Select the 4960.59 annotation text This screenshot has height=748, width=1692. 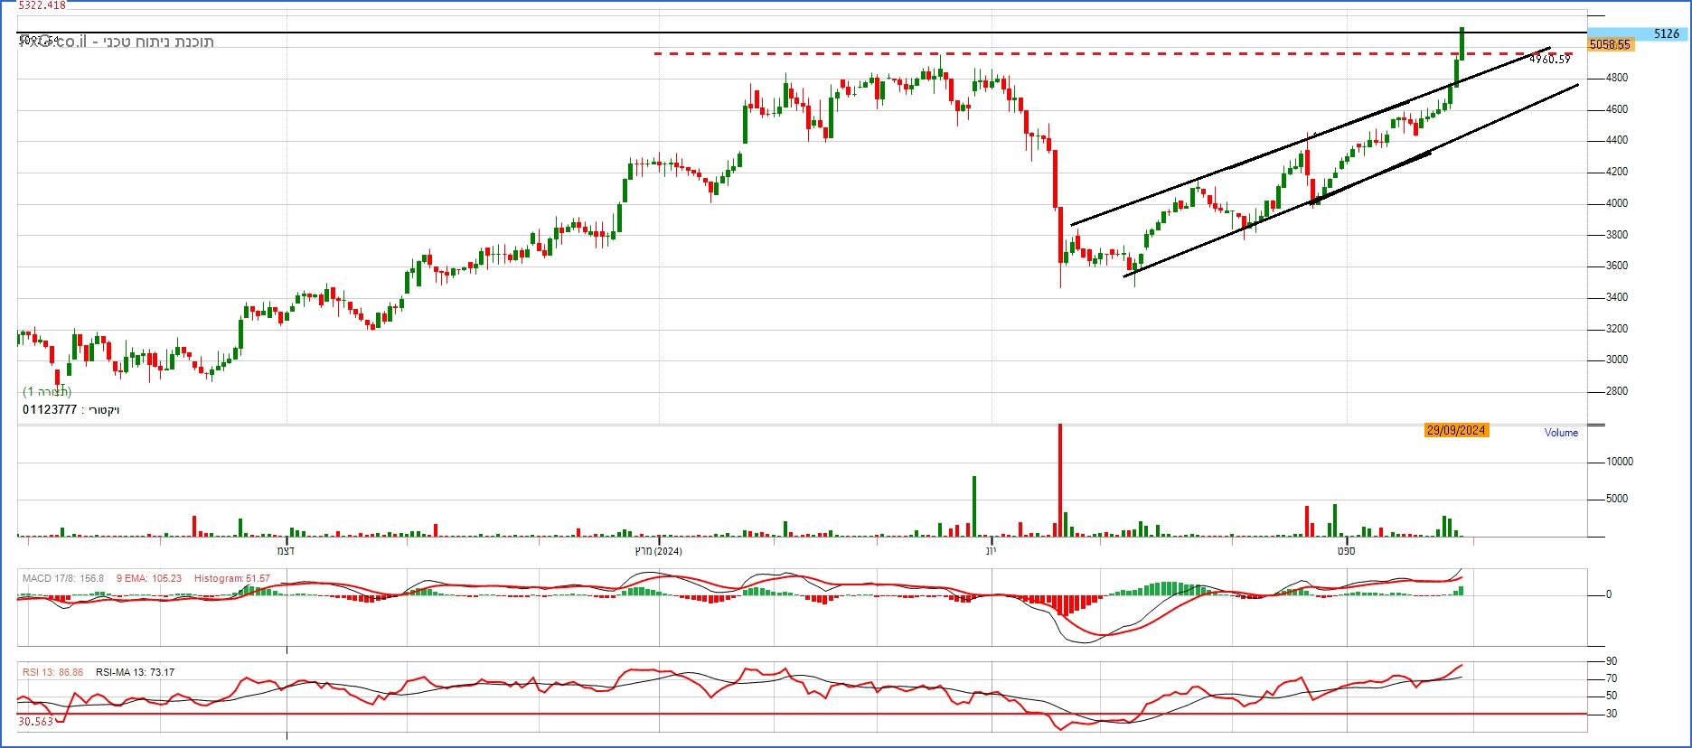point(1549,60)
